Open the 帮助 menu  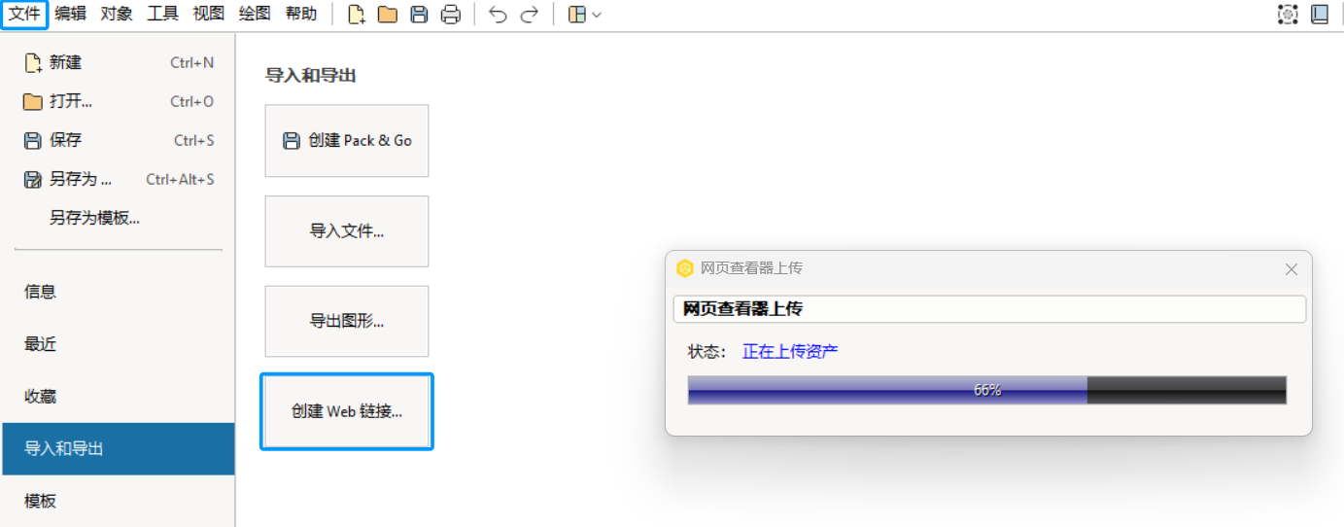[301, 14]
